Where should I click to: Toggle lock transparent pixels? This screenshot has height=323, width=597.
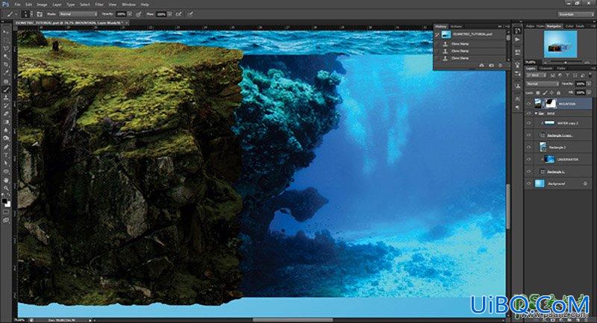537,92
